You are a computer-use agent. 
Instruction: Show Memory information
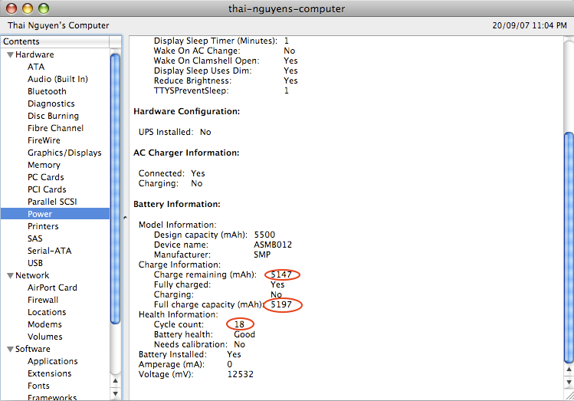tap(44, 165)
